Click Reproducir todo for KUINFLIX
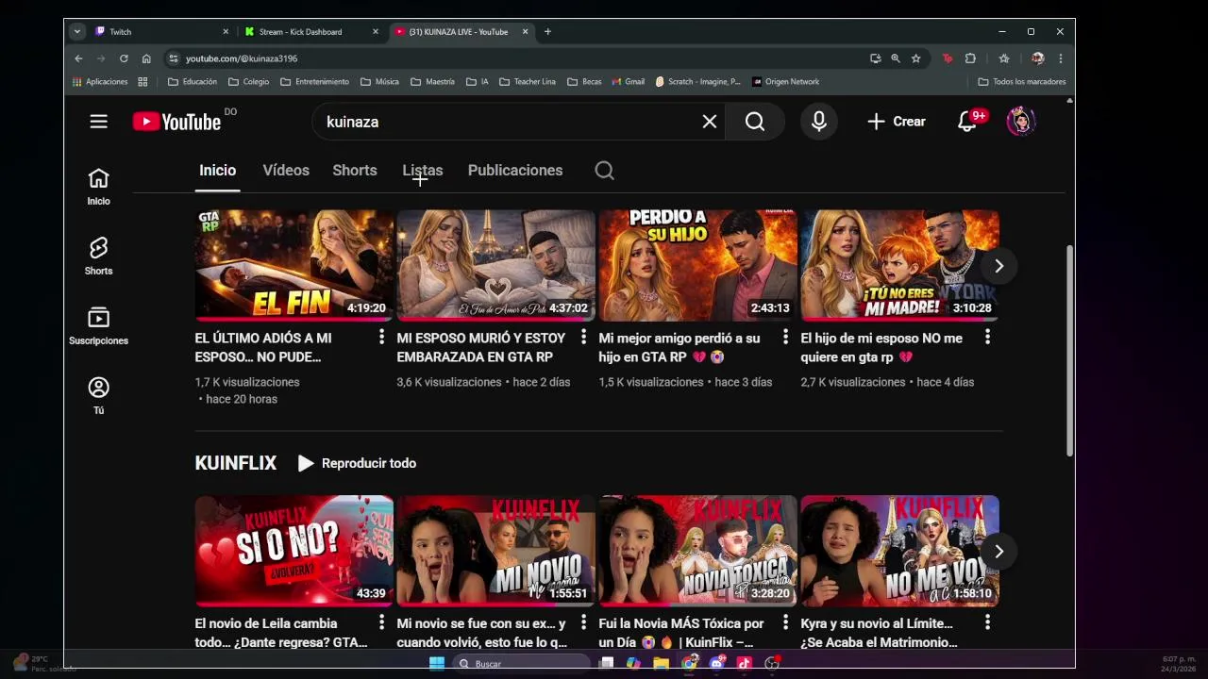 [357, 463]
